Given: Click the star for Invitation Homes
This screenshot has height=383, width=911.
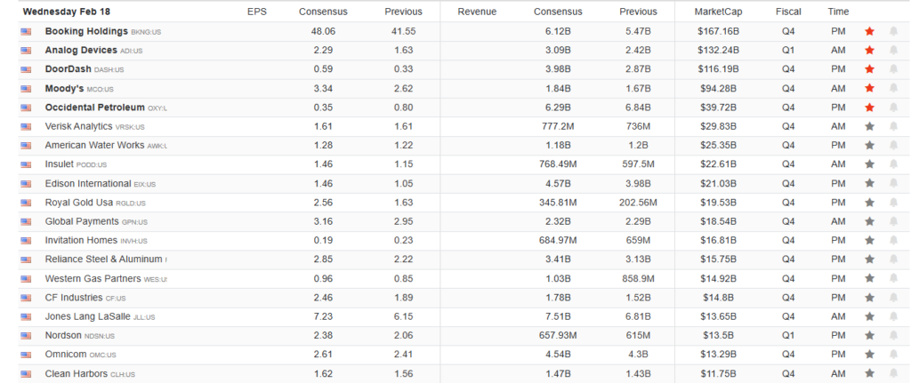Looking at the screenshot, I should click(869, 240).
